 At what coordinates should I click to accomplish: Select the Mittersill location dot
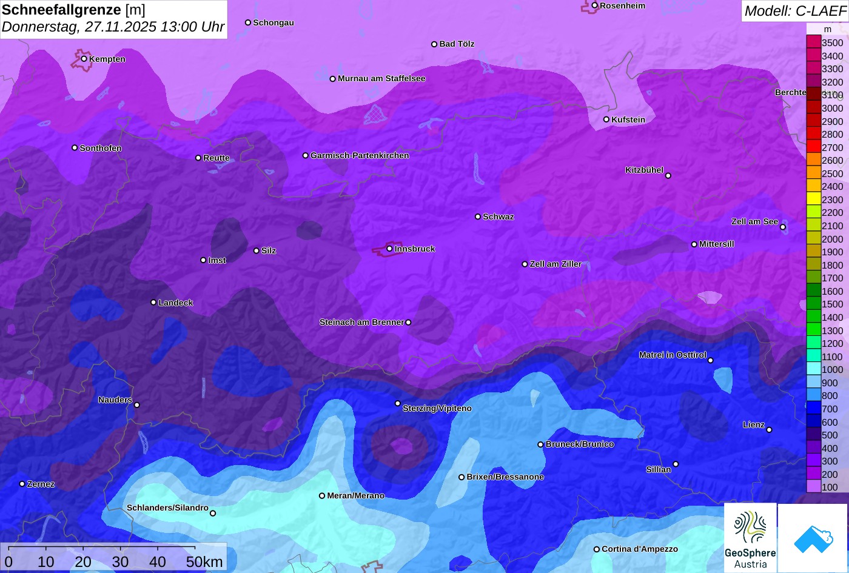694,244
